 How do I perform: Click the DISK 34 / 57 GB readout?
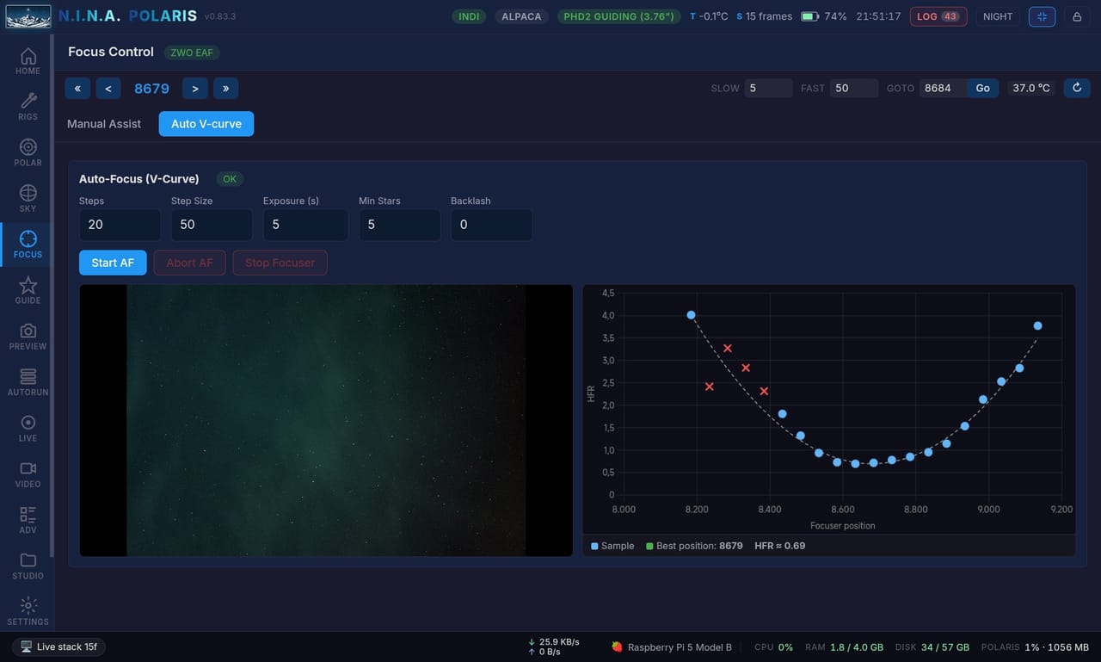click(x=932, y=647)
